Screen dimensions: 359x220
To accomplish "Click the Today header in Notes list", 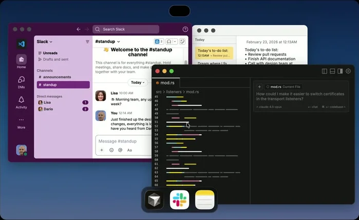I will point(200,40).
